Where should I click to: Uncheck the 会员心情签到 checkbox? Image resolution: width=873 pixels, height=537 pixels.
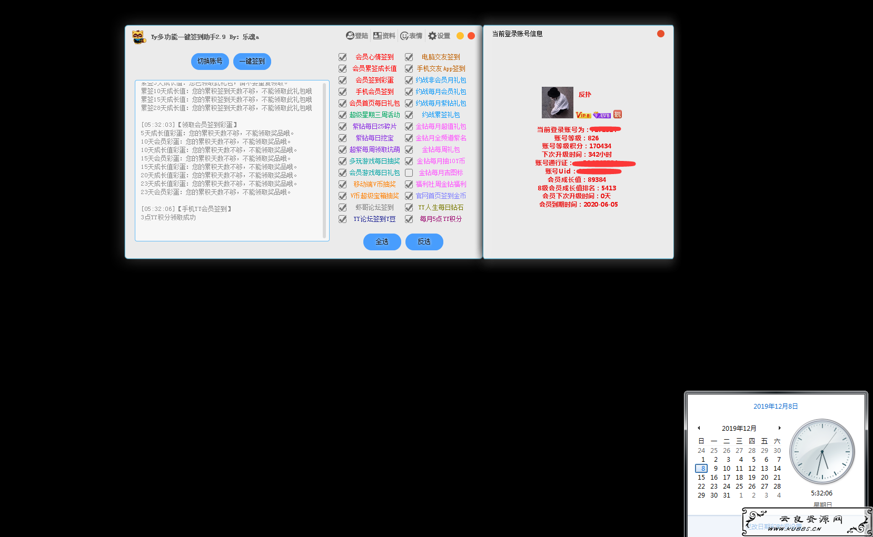pos(342,57)
